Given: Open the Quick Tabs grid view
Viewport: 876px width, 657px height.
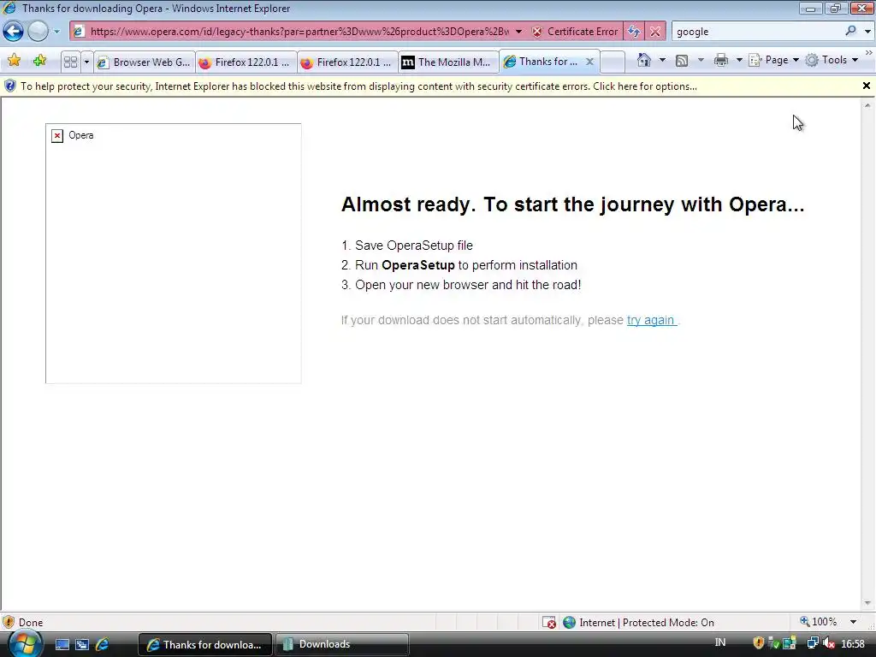Looking at the screenshot, I should (70, 62).
